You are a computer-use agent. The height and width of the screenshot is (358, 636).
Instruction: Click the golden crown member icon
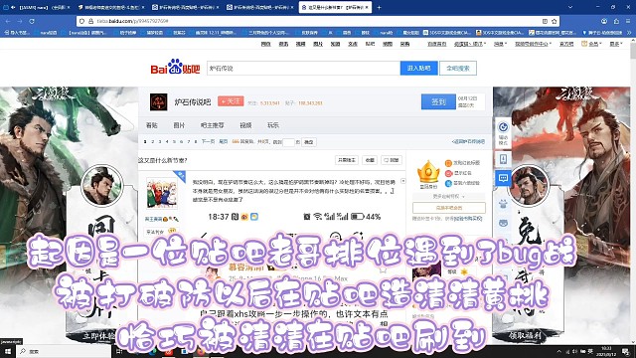(x=428, y=172)
